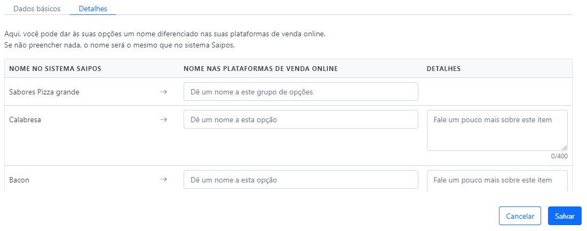Click the arrow icon beside Calabresa
The image size is (587, 231).
[x=163, y=120]
